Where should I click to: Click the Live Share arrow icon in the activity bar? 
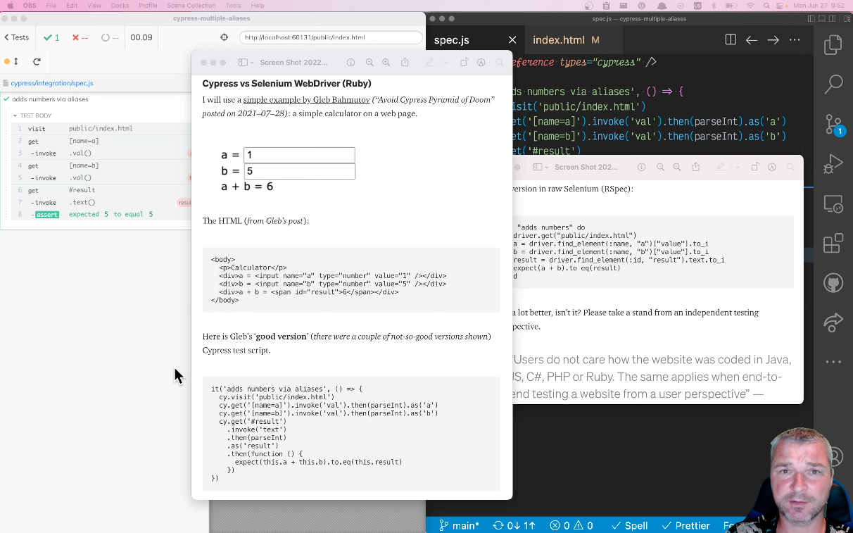833,322
